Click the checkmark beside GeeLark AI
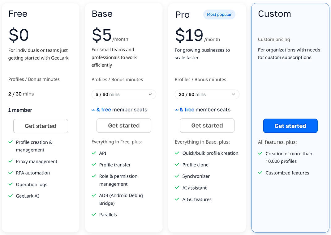331x235 pixels. pyautogui.click(x=11, y=195)
